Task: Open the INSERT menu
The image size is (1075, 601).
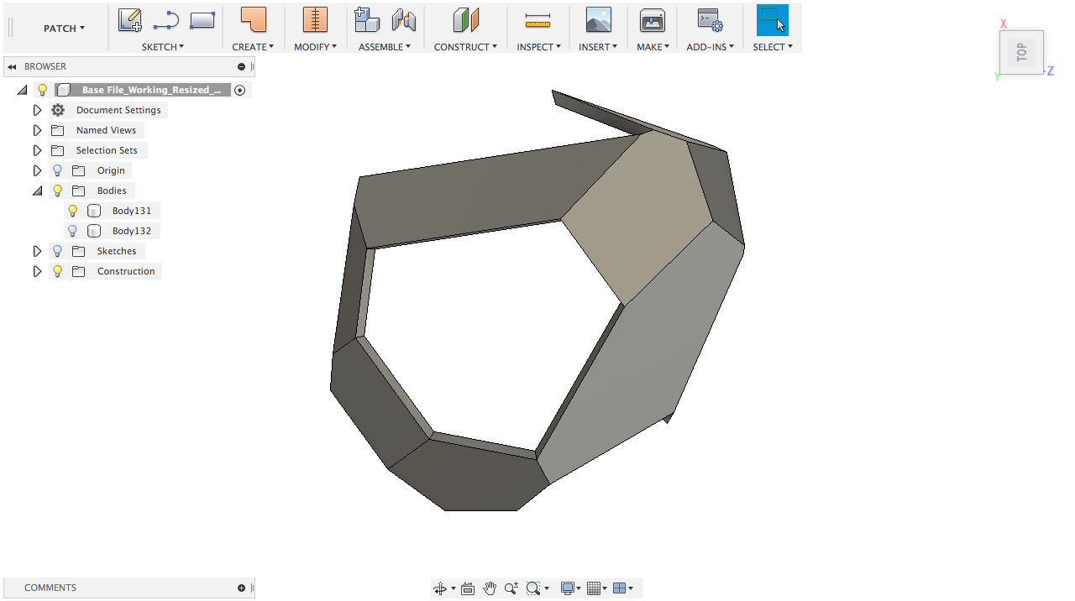Action: point(598,47)
